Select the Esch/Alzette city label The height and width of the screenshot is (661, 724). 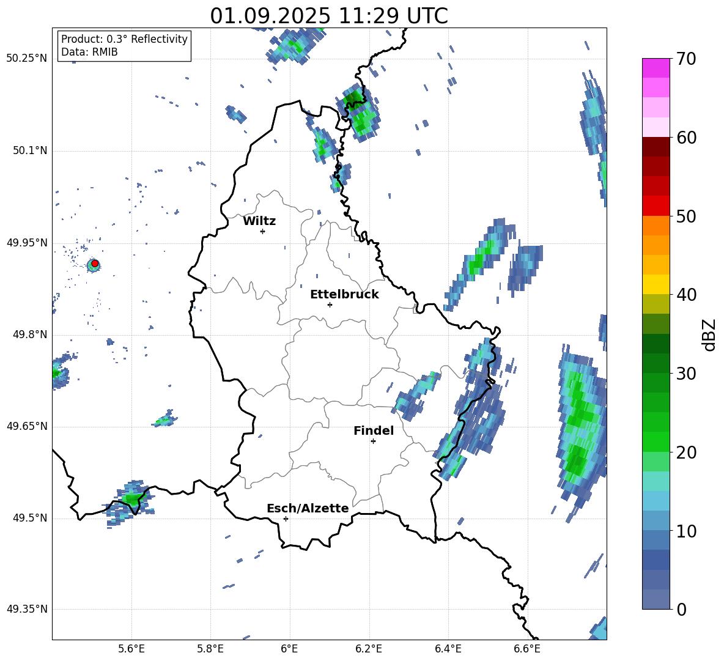pos(308,508)
